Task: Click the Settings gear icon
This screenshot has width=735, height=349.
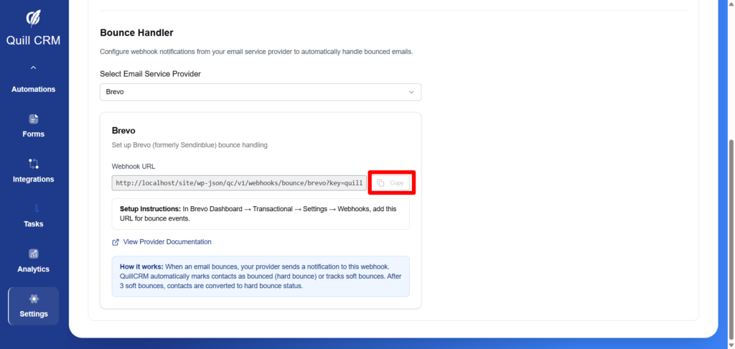Action: [33, 299]
